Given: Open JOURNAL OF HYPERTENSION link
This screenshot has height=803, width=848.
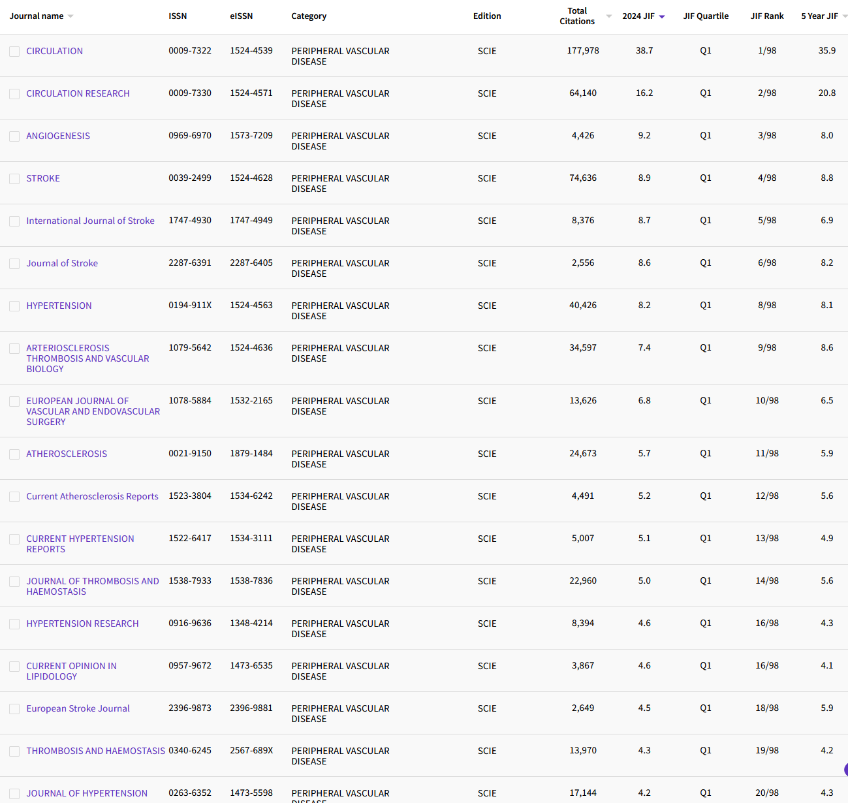Looking at the screenshot, I should click(87, 793).
